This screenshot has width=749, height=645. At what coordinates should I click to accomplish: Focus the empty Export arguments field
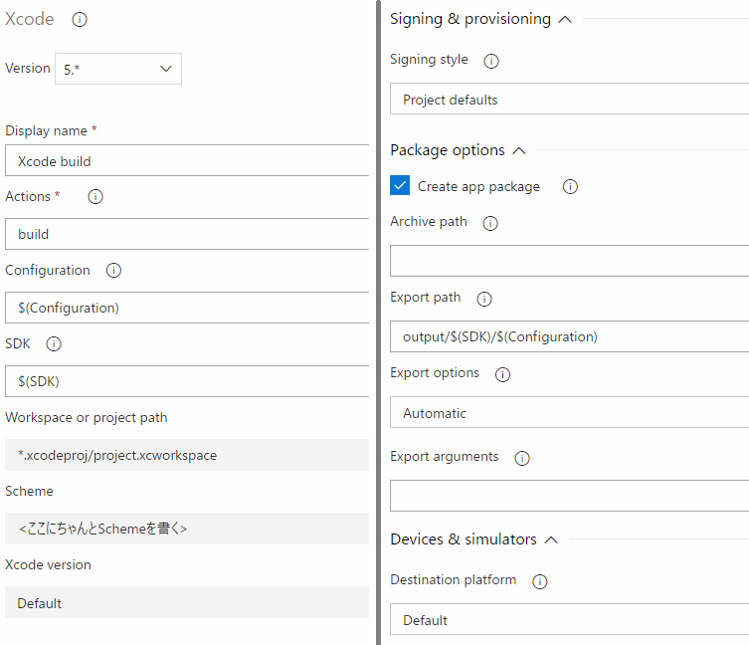(x=569, y=496)
